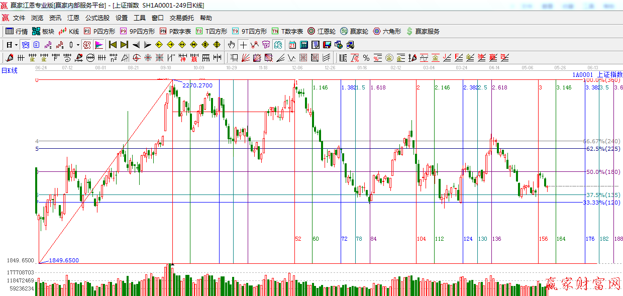Click the 日K线 label on chart
This screenshot has height=296, width=623.
click(x=9, y=71)
